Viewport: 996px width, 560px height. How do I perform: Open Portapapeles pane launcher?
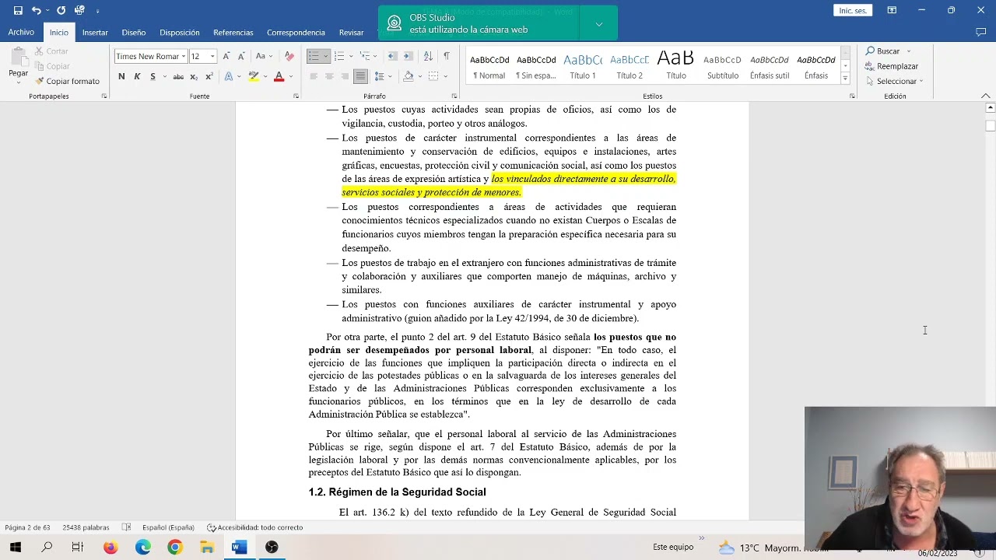point(103,96)
